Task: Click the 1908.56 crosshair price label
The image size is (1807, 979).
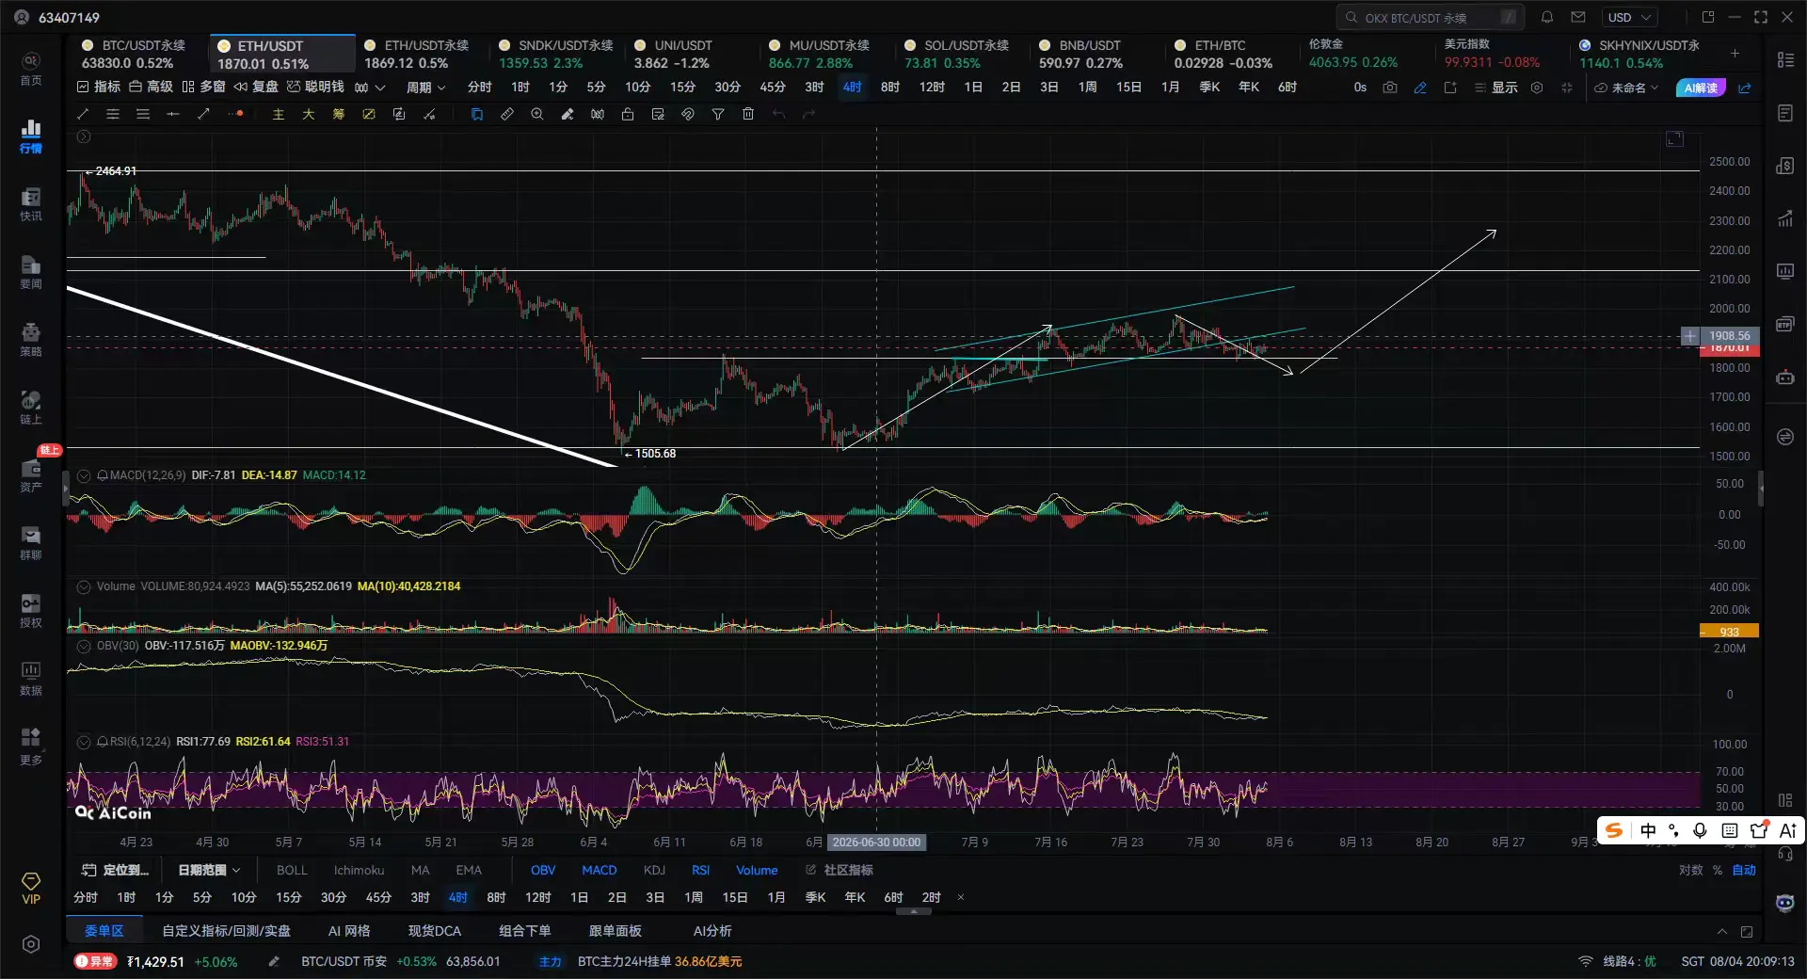Action: [x=1730, y=336]
